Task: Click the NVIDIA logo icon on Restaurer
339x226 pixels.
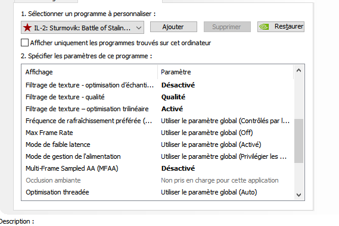Action: [264, 27]
